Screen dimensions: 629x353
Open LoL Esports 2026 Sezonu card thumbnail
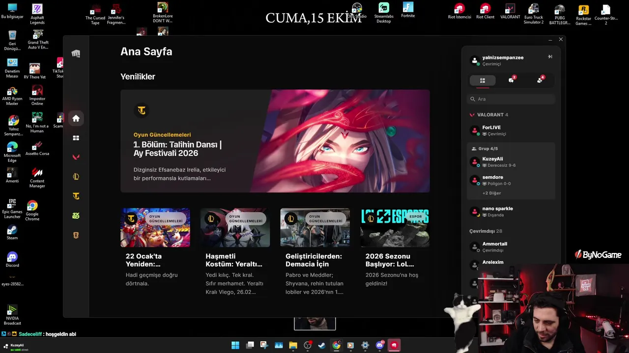395,227
